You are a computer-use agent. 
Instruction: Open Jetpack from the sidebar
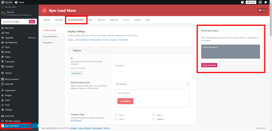point(8,73)
